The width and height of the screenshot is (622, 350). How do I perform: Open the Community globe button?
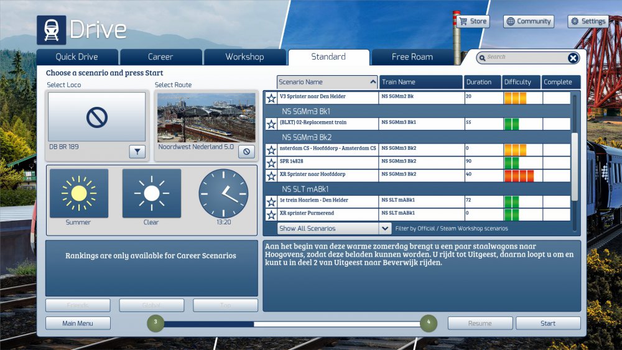coord(528,21)
